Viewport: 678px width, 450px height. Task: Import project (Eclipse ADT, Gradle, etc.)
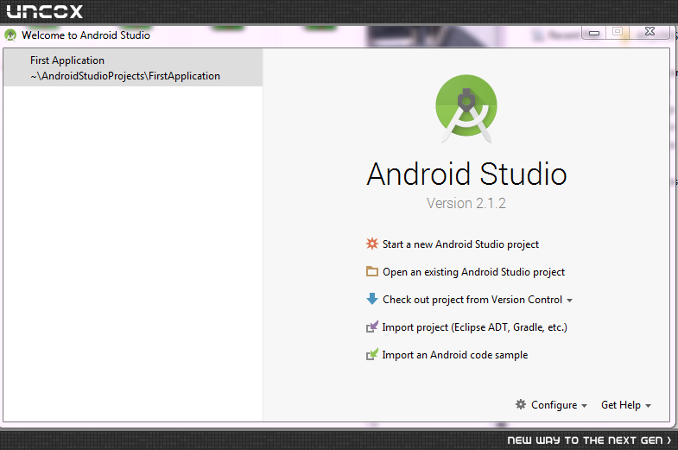pos(474,327)
